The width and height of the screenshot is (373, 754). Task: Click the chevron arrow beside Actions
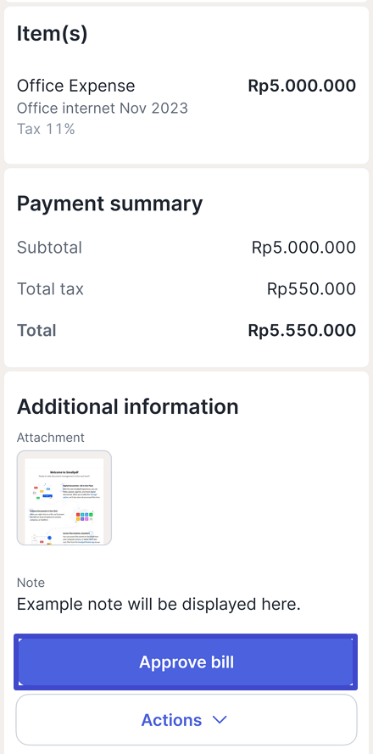[x=220, y=720]
